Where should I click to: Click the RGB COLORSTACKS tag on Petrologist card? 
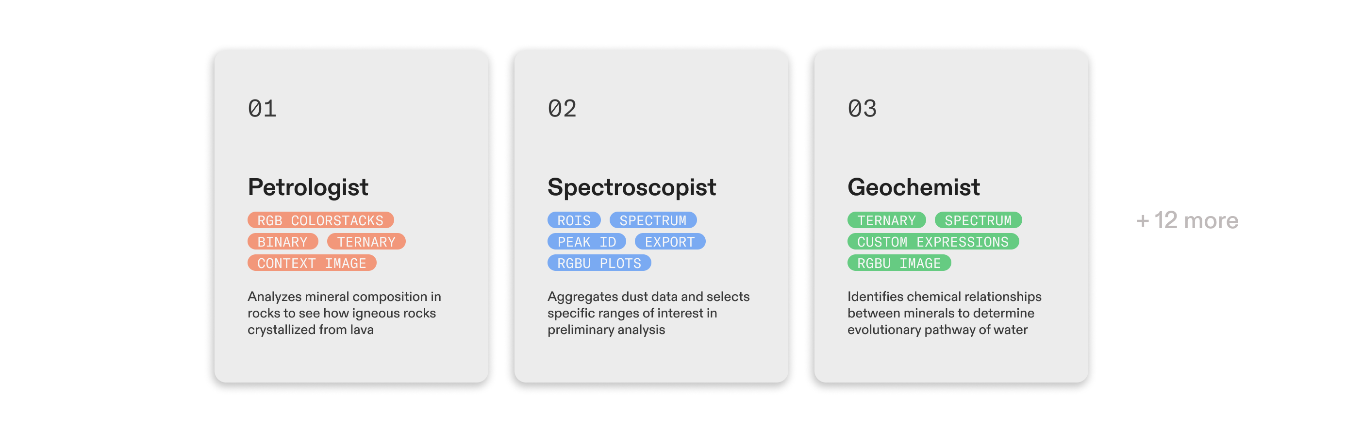coord(320,220)
